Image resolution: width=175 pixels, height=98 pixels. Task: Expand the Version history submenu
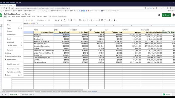click(x=13, y=45)
